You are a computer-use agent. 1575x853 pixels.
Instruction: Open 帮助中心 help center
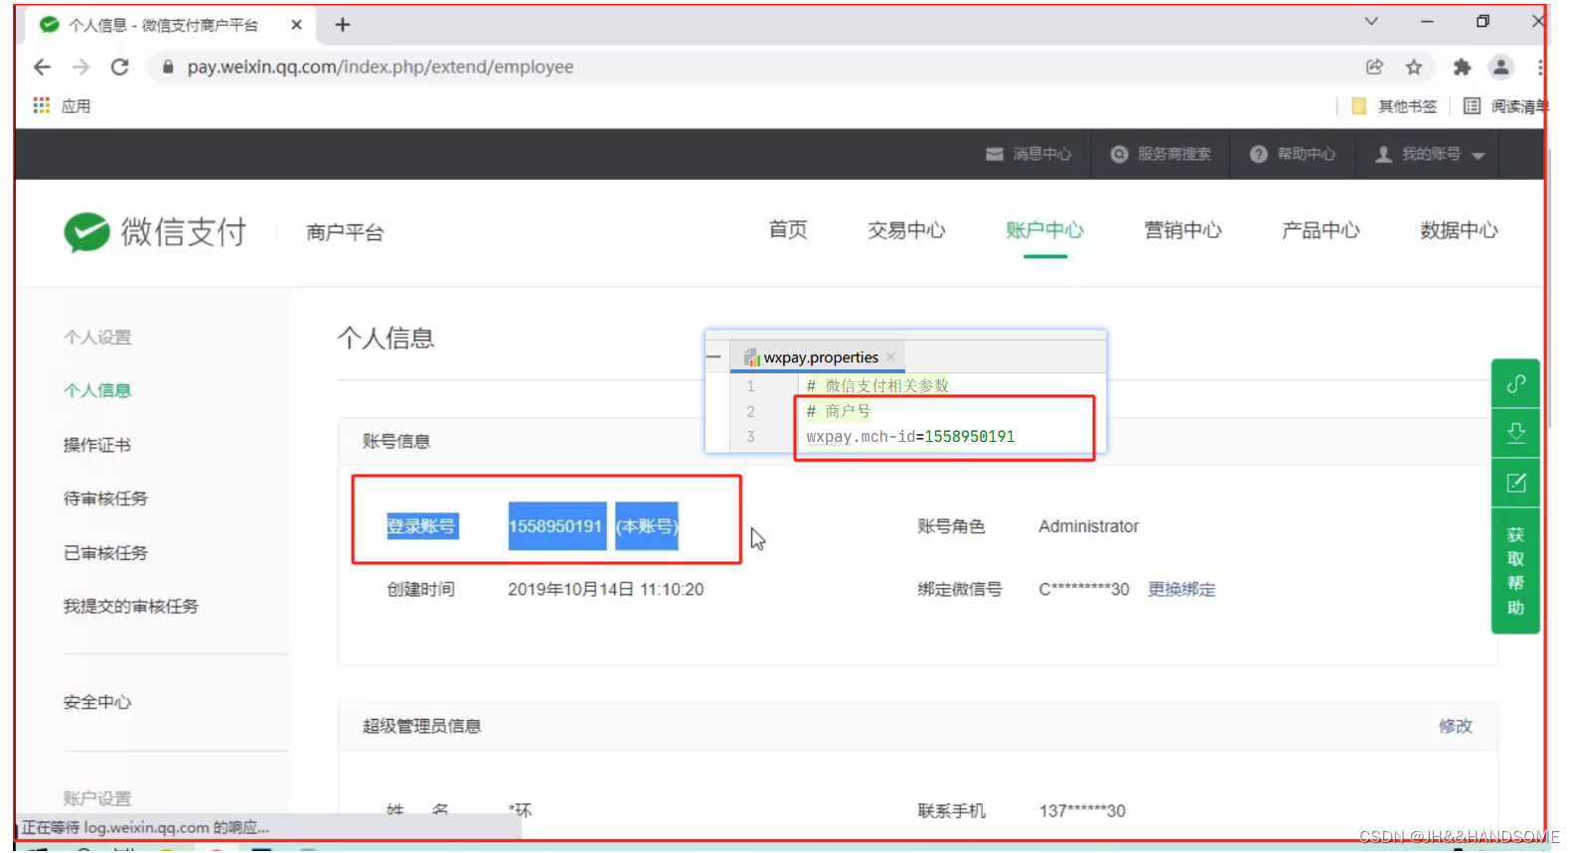1293,154
